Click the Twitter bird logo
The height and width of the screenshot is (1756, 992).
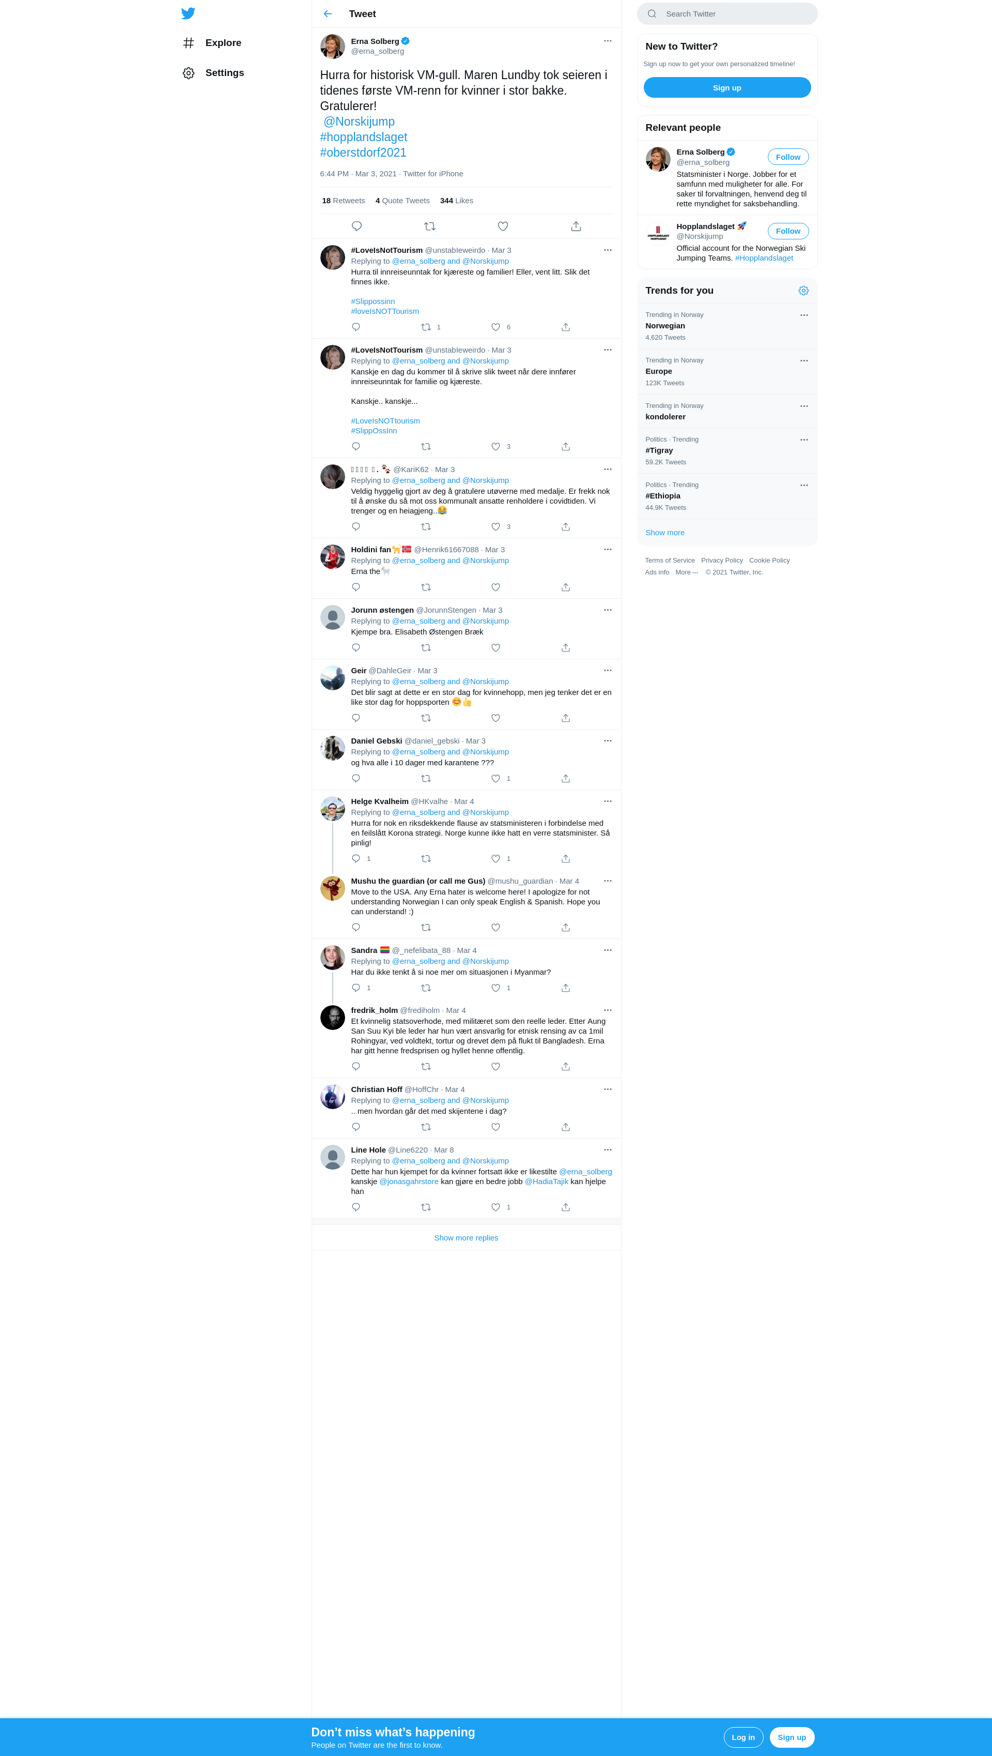click(188, 13)
